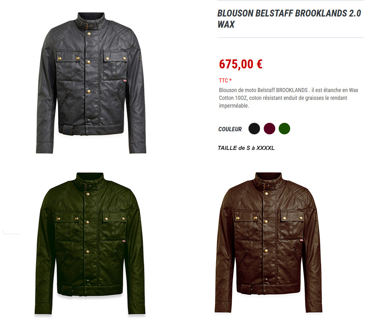Screen dimensions: 367x320
Task: Open the green jacket image
Action: [x=90, y=243]
